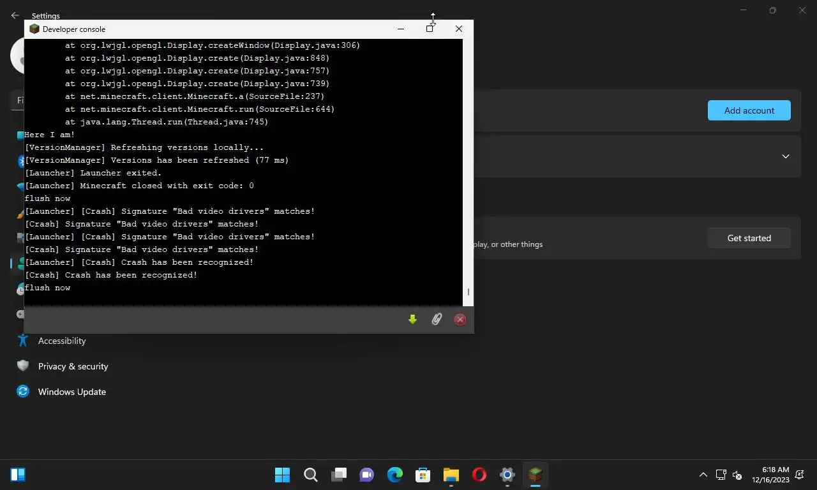Click the paperclip attach icon in console
Screen dimensions: 817x490
[437, 320]
